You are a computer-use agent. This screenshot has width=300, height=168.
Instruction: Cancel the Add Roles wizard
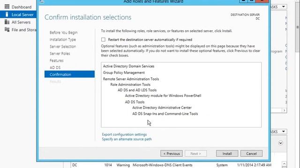click(x=251, y=154)
